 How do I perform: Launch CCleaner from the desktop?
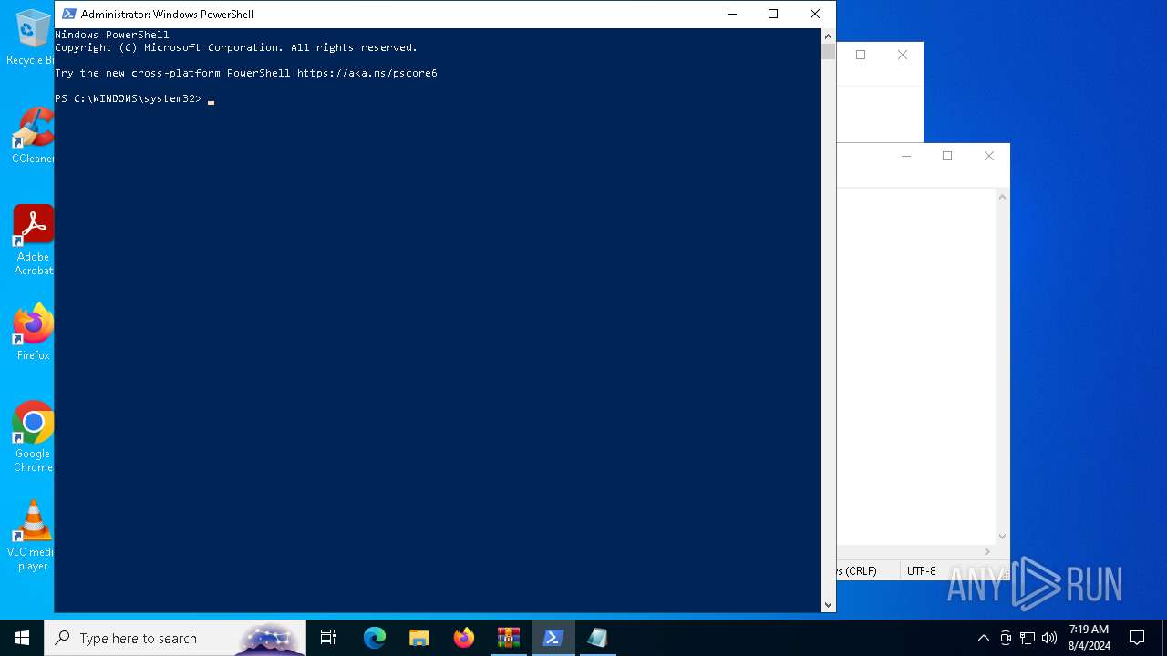click(x=33, y=136)
